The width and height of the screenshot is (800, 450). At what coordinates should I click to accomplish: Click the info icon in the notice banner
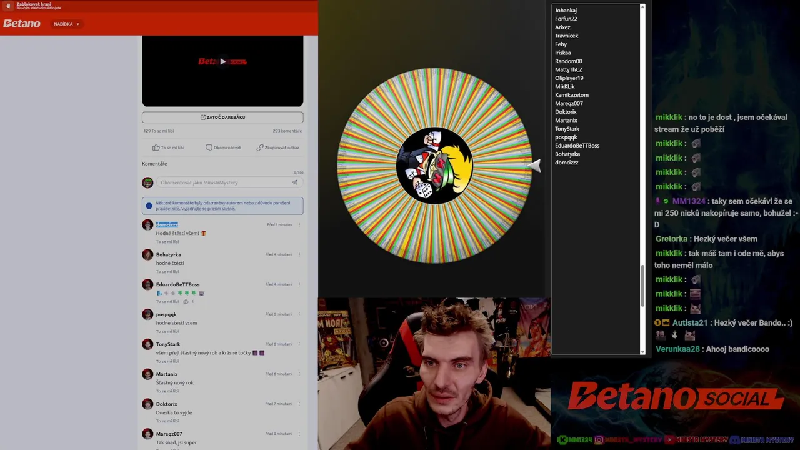pos(149,206)
